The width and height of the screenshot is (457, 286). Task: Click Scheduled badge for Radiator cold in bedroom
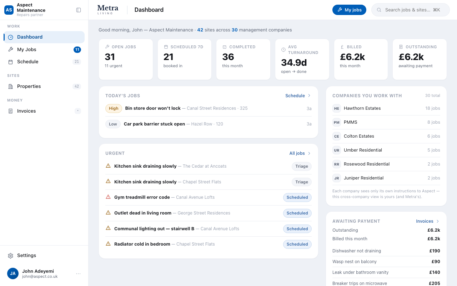(297, 244)
